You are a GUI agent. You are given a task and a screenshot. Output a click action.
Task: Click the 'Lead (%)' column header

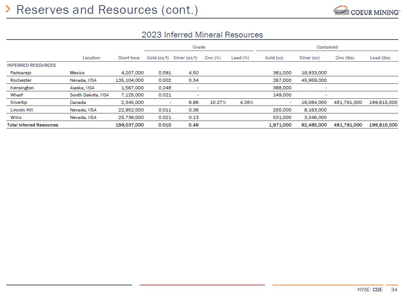[240, 58]
